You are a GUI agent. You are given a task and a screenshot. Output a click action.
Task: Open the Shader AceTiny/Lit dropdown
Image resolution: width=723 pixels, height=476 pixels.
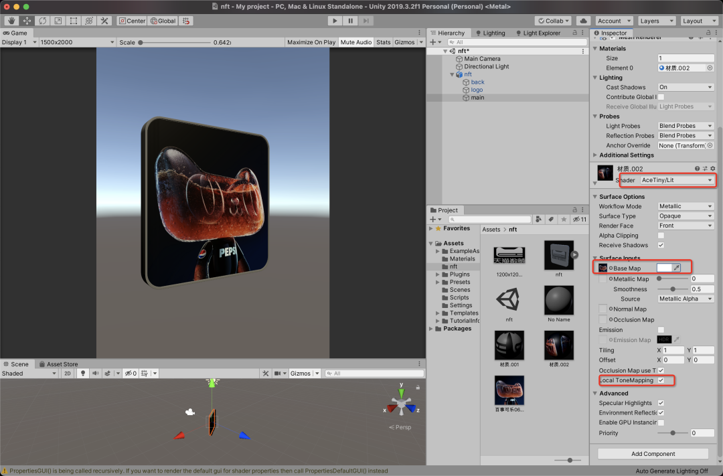click(677, 180)
